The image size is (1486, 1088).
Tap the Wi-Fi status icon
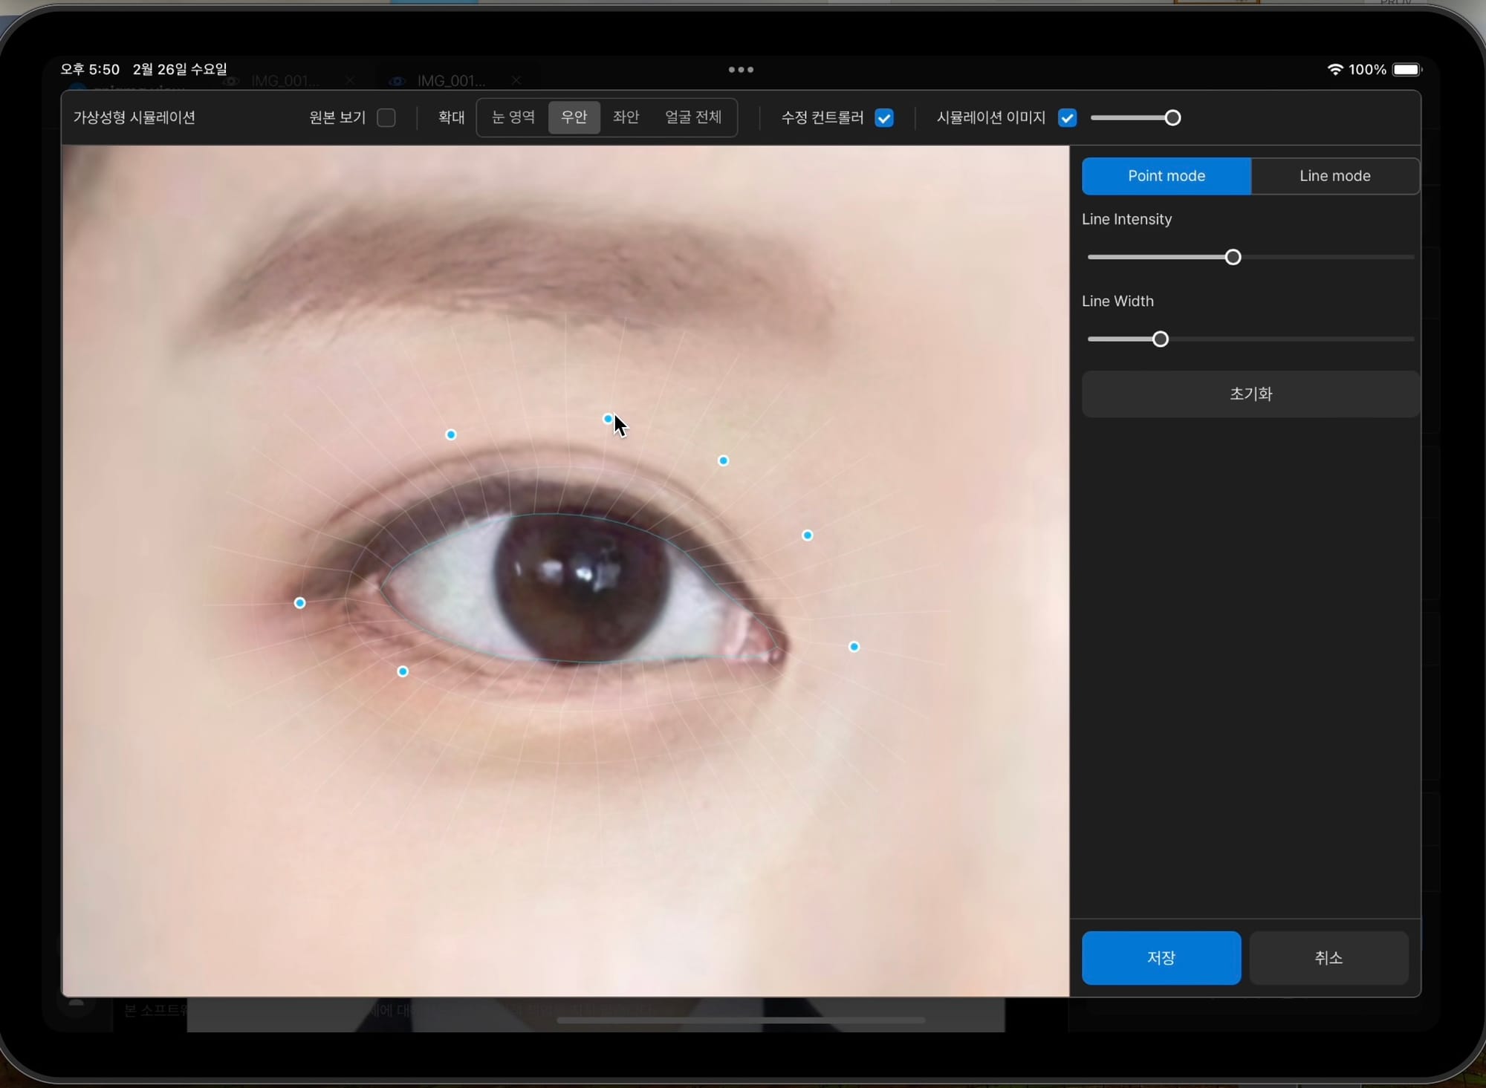[1334, 70]
